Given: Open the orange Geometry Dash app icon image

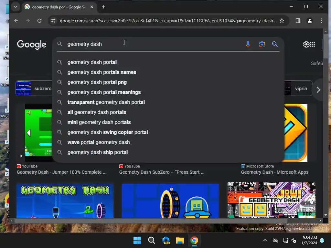Looking at the screenshot, I should 296,133.
